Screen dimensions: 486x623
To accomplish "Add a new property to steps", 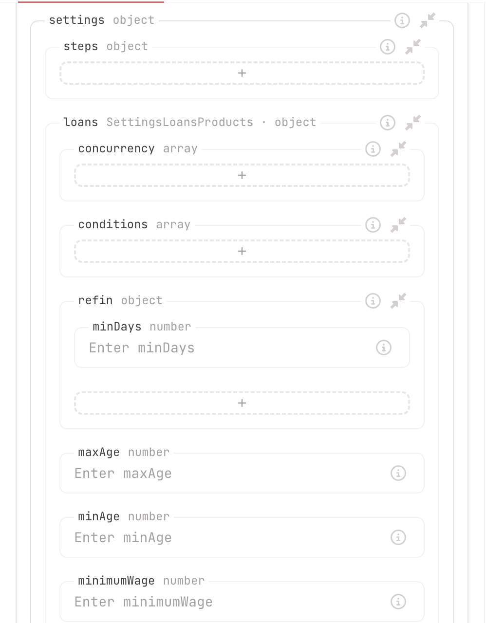I will pyautogui.click(x=242, y=73).
